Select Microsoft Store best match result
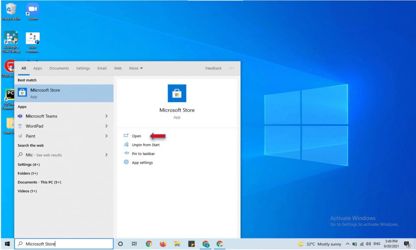The image size is (416, 250). point(64,93)
